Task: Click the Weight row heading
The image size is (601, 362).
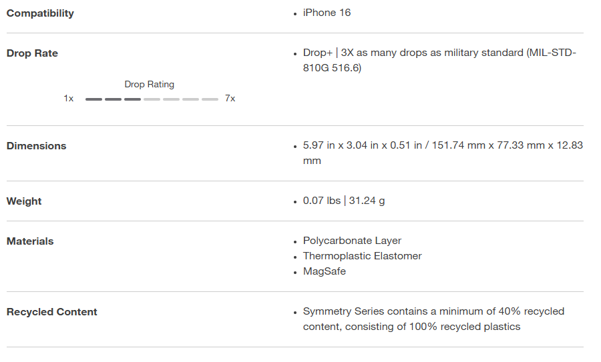Action: 24,201
